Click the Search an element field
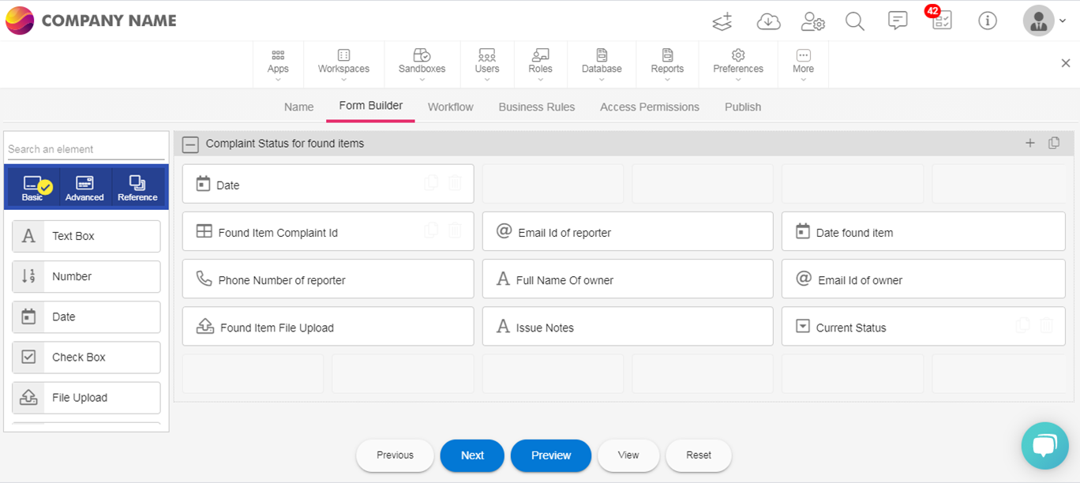 85,149
